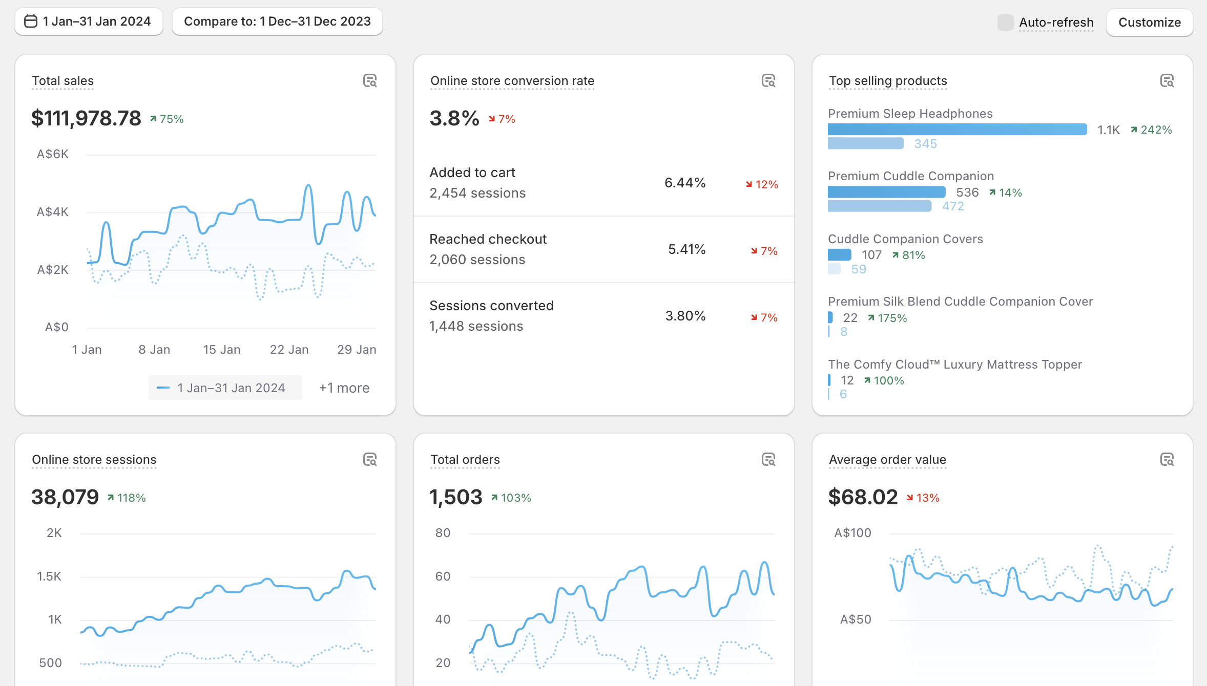Screen dimensions: 1207x686
Task: Click the Auto-refresh label
Action: pyautogui.click(x=1056, y=23)
